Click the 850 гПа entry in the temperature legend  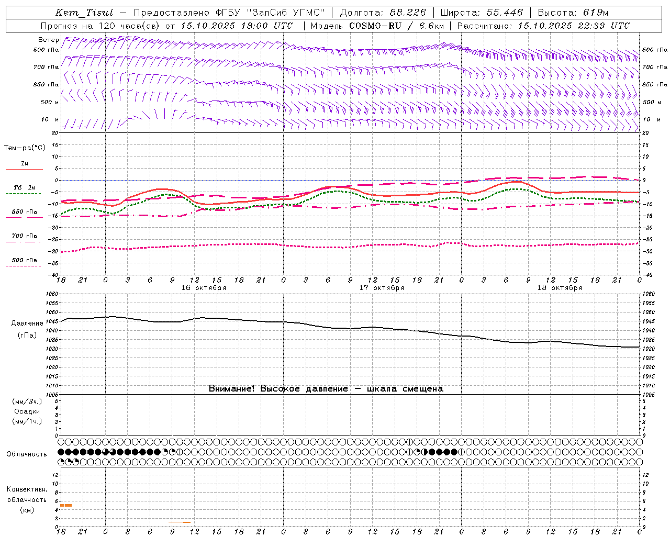pyautogui.click(x=25, y=212)
